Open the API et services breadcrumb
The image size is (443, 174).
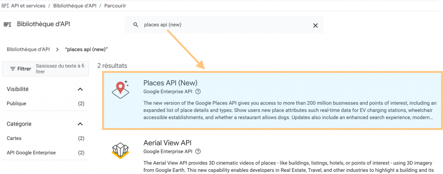click(x=28, y=6)
